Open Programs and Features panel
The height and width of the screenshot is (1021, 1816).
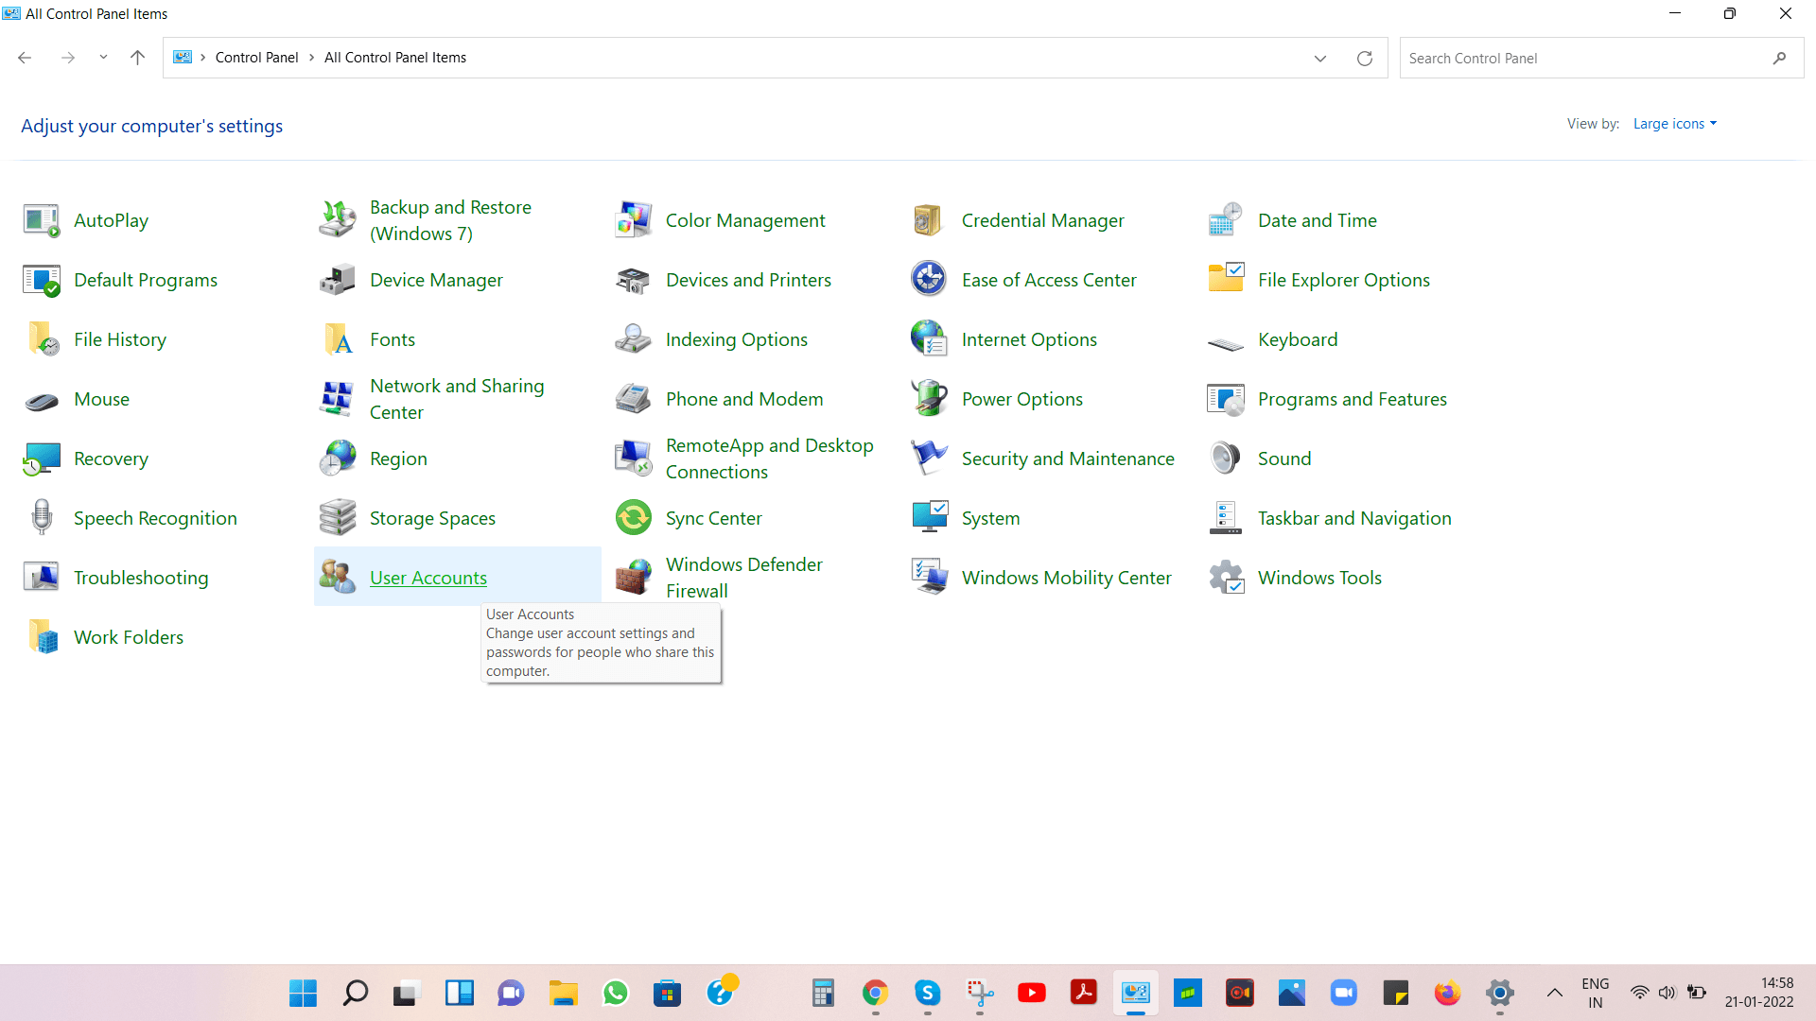click(x=1351, y=398)
